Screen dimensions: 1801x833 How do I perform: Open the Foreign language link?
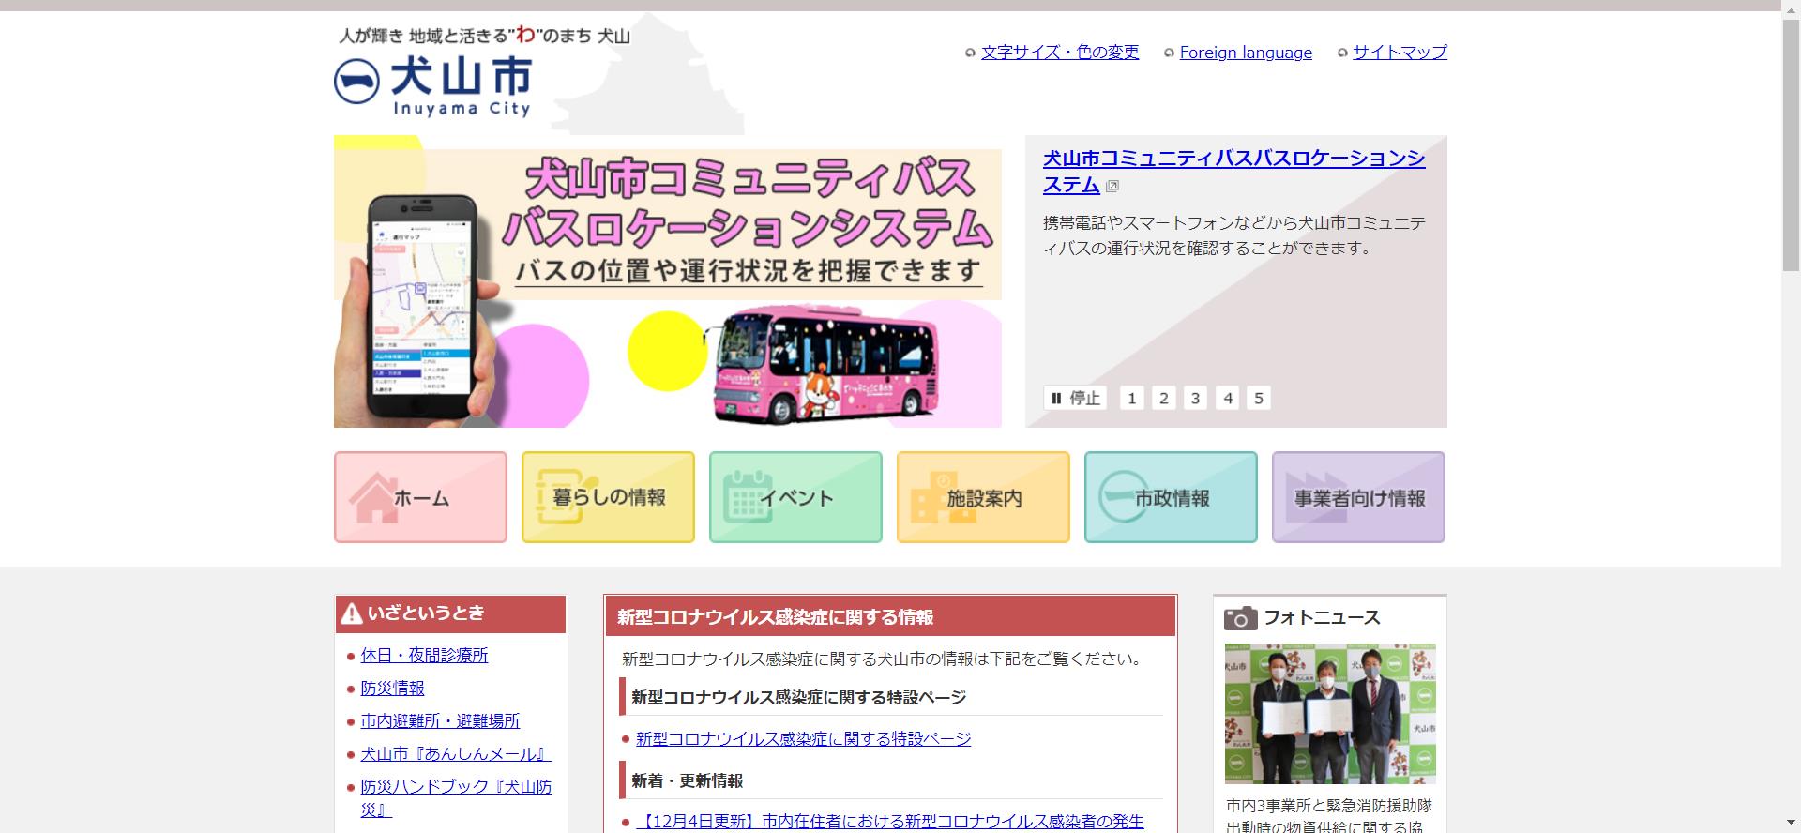[1246, 53]
